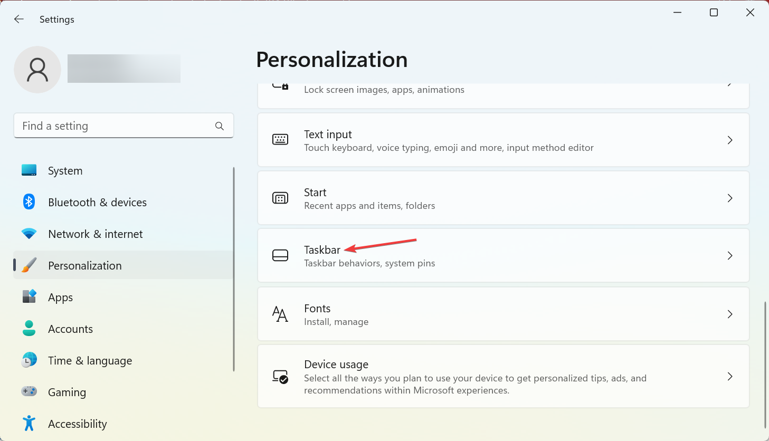Open Lock screen images settings
Image resolution: width=769 pixels, height=441 pixels.
tap(504, 95)
